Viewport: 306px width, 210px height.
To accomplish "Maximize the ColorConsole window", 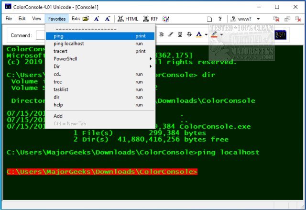I will click(277, 7).
